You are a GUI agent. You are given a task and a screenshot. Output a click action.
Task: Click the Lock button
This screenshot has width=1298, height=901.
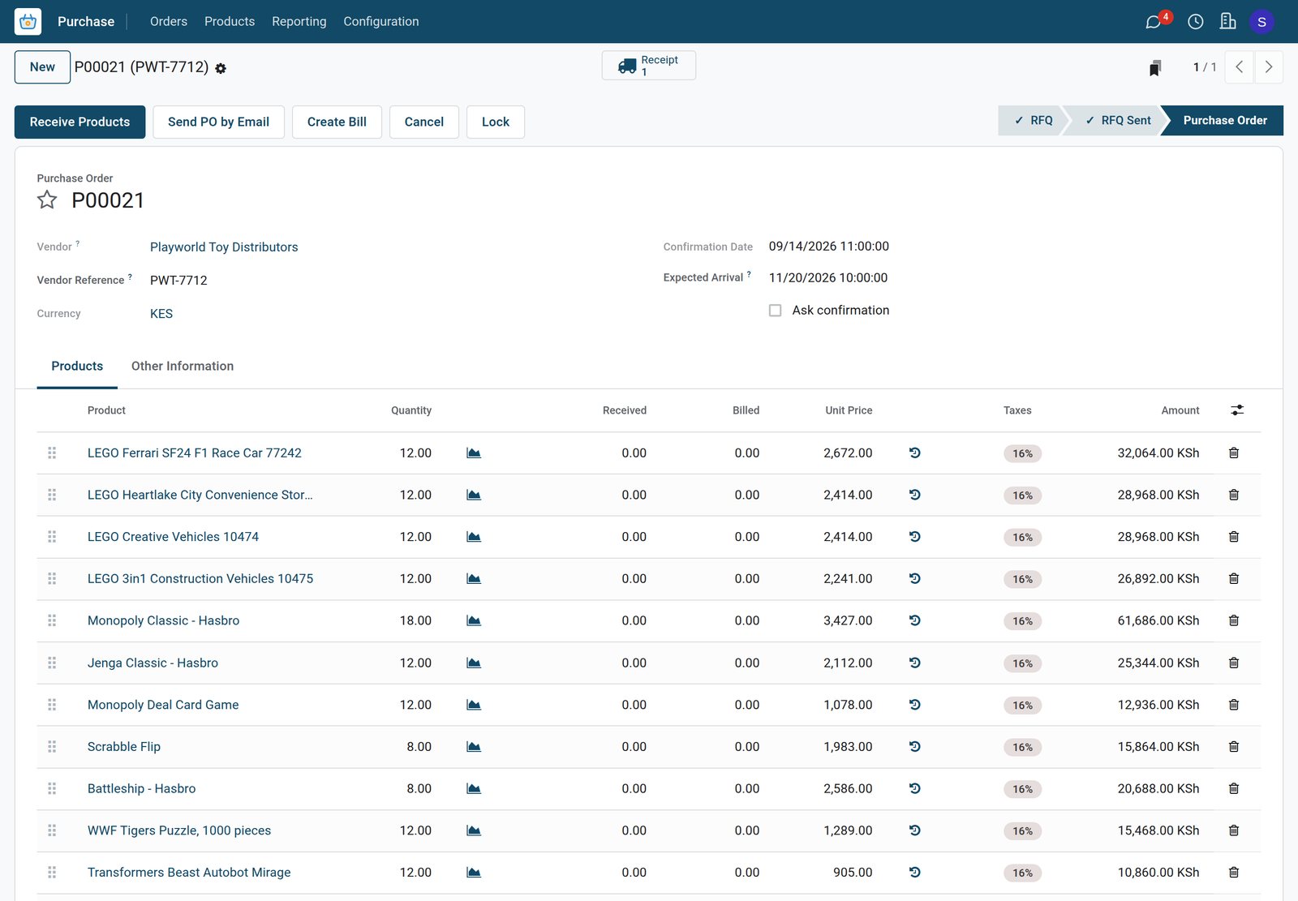(496, 122)
